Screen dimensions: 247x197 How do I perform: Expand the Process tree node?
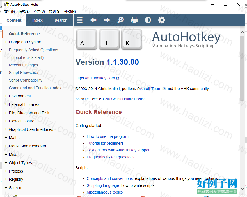[x=6, y=171]
